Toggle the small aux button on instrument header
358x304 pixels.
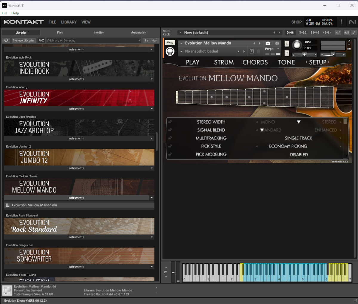coord(349,49)
